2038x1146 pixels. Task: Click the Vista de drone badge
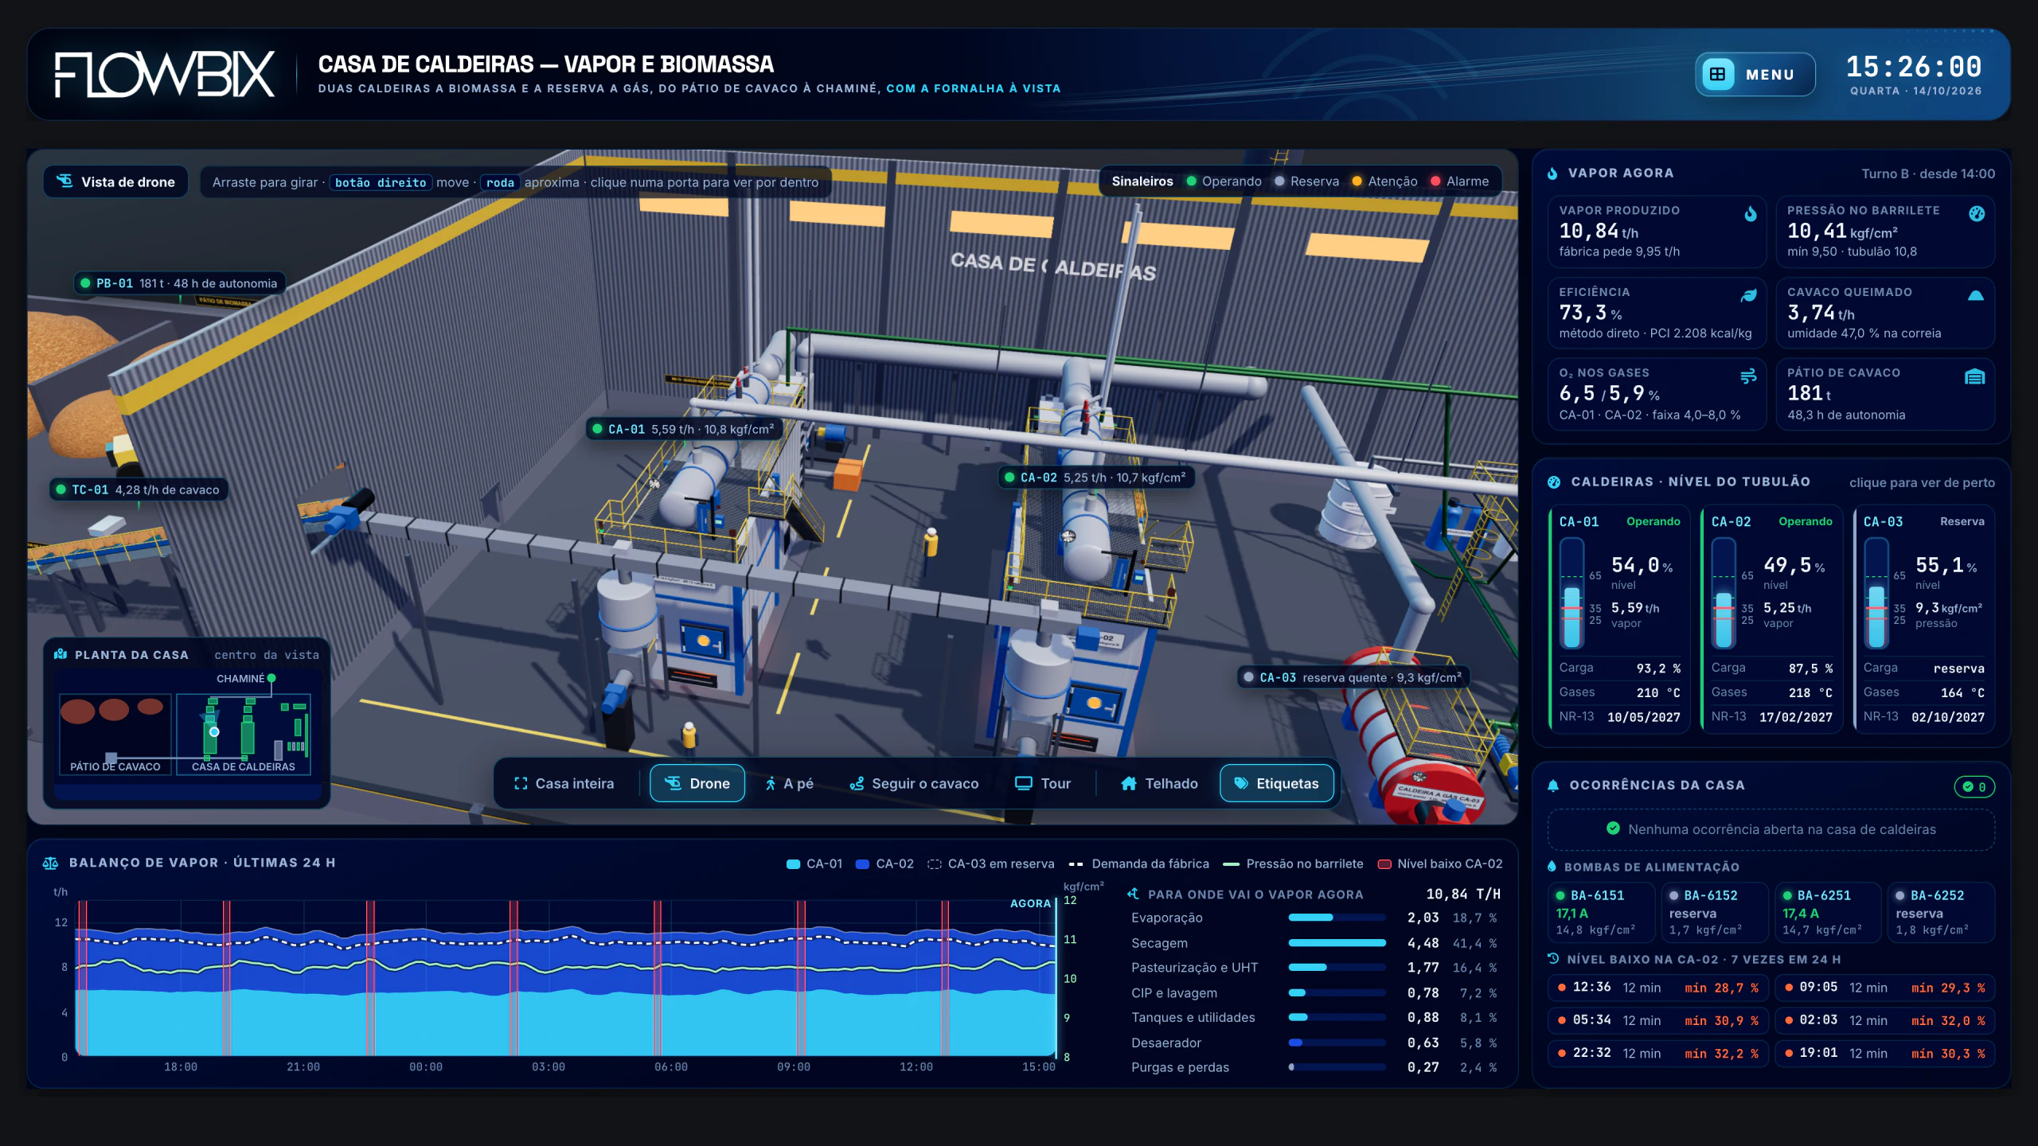(x=116, y=181)
